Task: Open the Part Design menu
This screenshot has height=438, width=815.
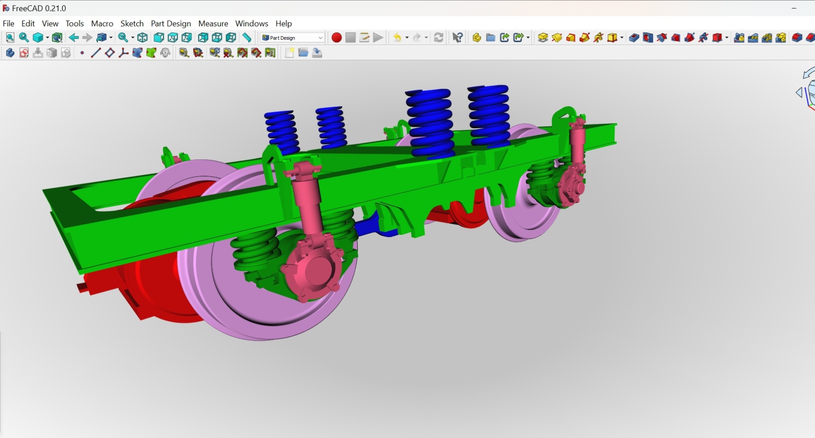Action: tap(171, 24)
